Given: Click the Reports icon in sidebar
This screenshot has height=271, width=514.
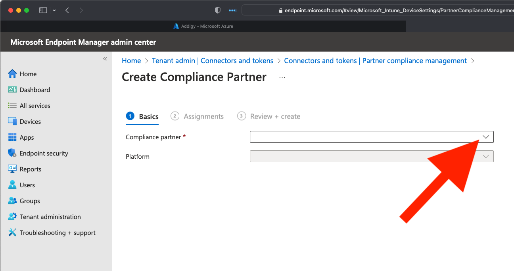Looking at the screenshot, I should (x=12, y=169).
